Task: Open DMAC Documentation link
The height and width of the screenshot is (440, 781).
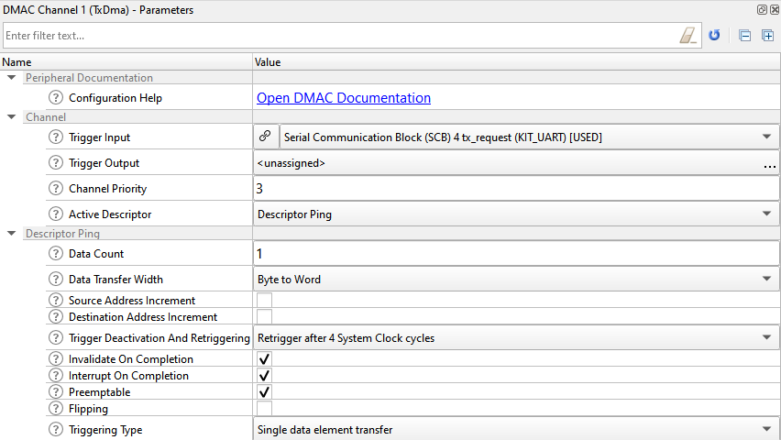Action: pyautogui.click(x=344, y=98)
